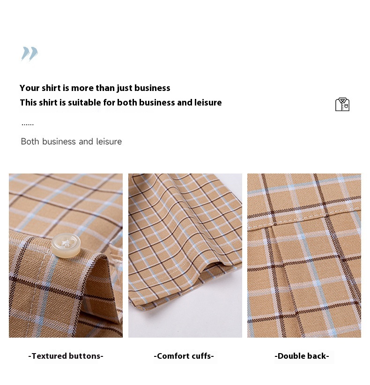
Task: Select the "-Double back-" caption
Action: click(302, 356)
